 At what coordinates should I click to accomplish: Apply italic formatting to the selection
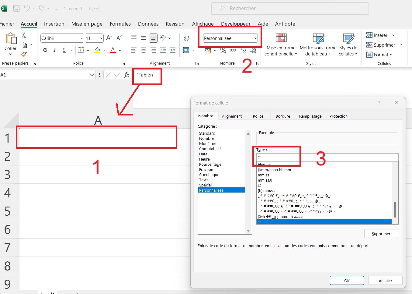coord(54,50)
